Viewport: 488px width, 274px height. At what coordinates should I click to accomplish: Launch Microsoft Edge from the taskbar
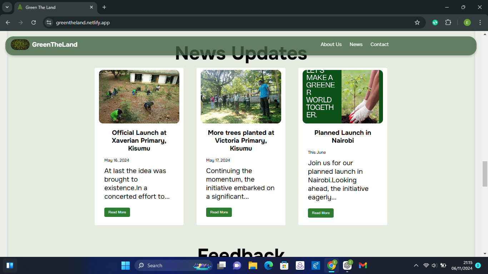coord(269,265)
